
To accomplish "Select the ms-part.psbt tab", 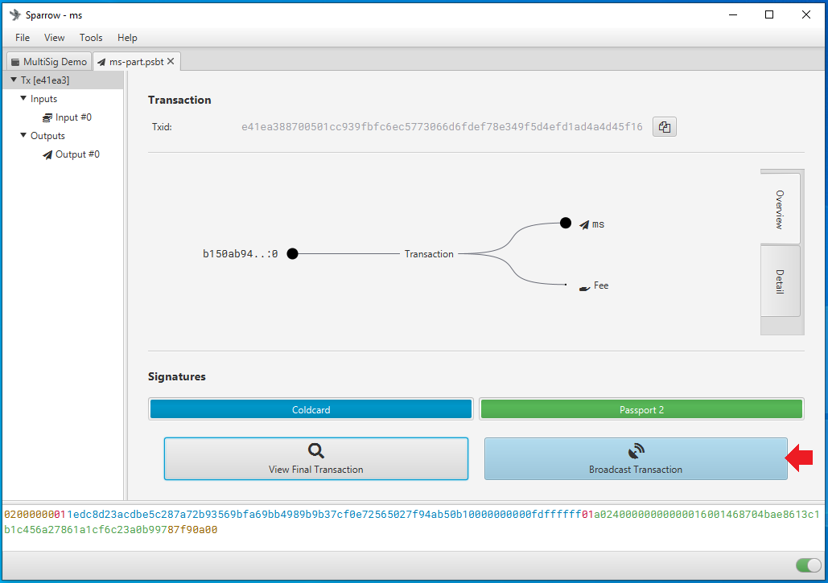I will click(136, 62).
